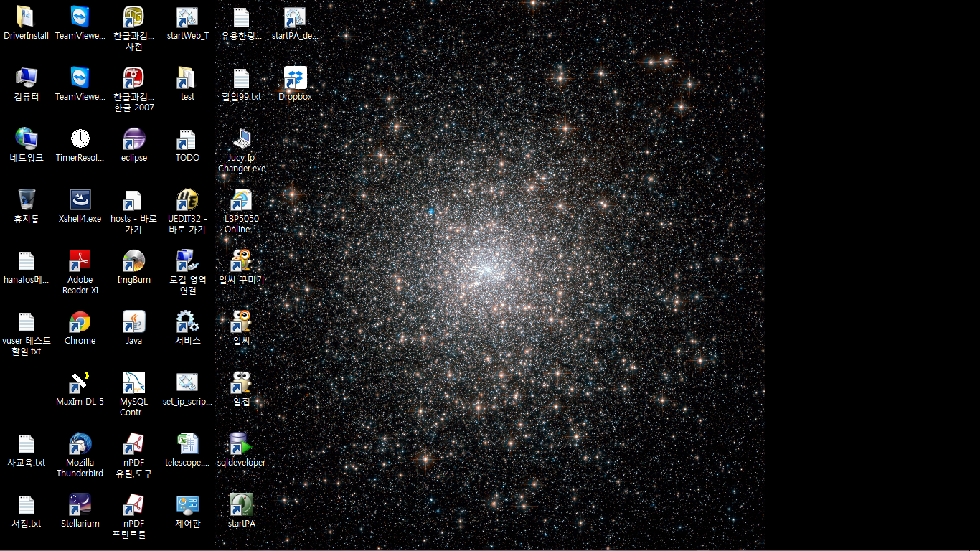
Task: Select the sqldeveloper icon
Action: [241, 444]
